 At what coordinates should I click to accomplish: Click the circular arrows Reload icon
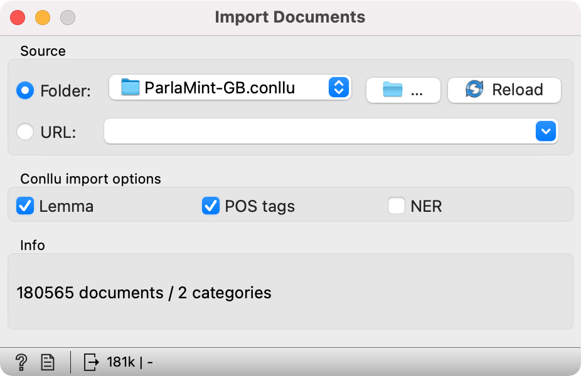tap(474, 90)
